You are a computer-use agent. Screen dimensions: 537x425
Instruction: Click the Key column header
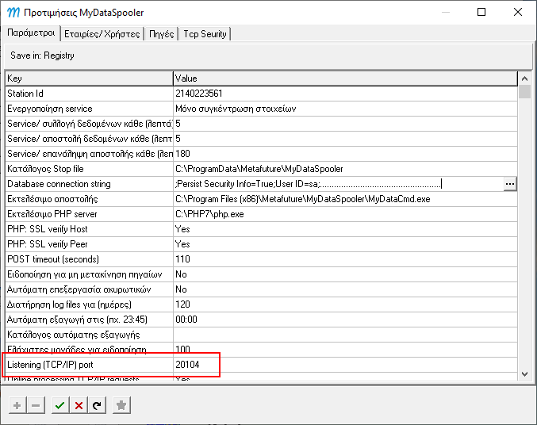pos(89,78)
